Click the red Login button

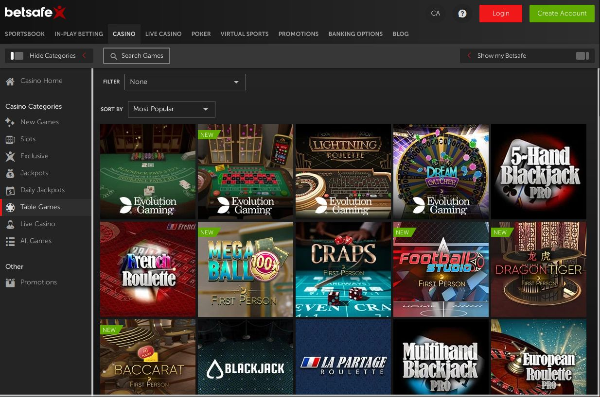click(x=501, y=14)
